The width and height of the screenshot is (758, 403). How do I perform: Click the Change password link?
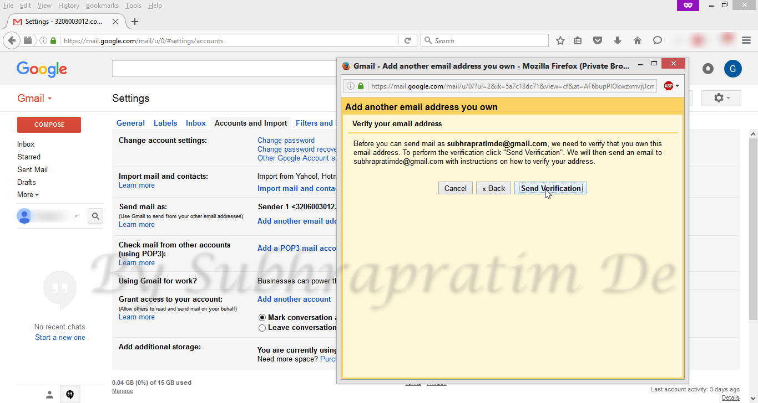(x=286, y=140)
